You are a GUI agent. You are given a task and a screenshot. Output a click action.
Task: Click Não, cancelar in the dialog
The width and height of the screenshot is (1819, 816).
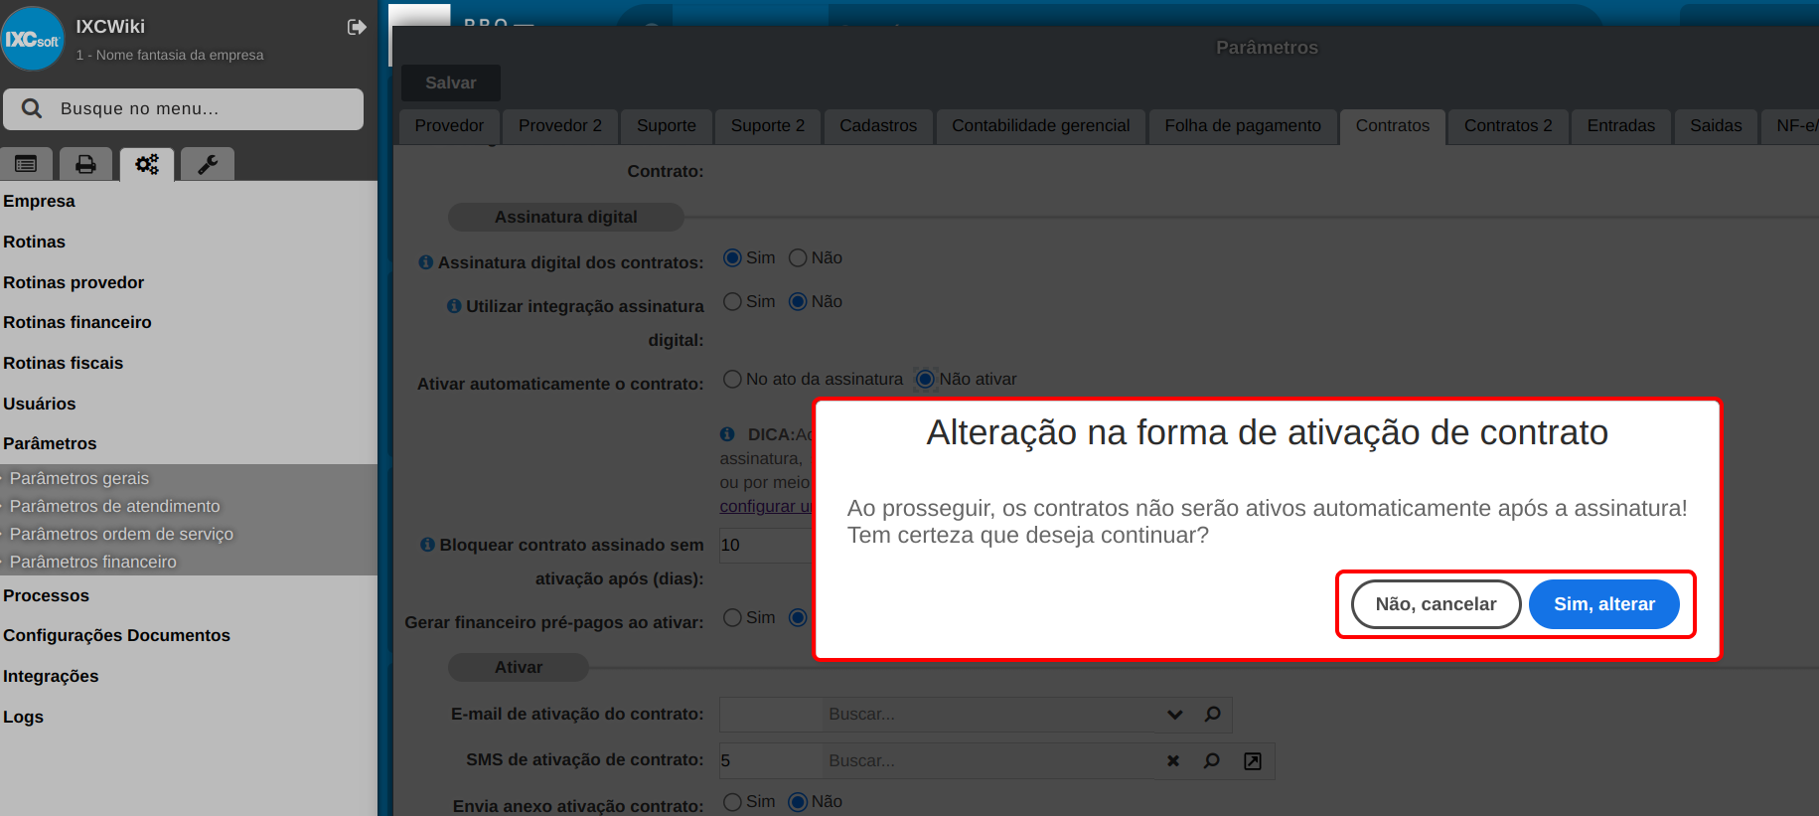click(1436, 604)
